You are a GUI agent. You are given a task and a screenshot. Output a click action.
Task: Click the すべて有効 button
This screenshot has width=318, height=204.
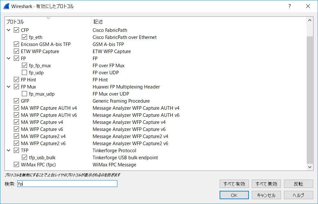[x=234, y=184]
